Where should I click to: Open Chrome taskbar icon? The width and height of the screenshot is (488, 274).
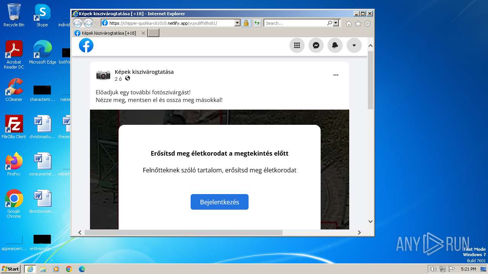click(x=69, y=269)
